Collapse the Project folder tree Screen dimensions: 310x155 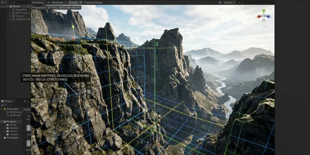tap(2, 121)
